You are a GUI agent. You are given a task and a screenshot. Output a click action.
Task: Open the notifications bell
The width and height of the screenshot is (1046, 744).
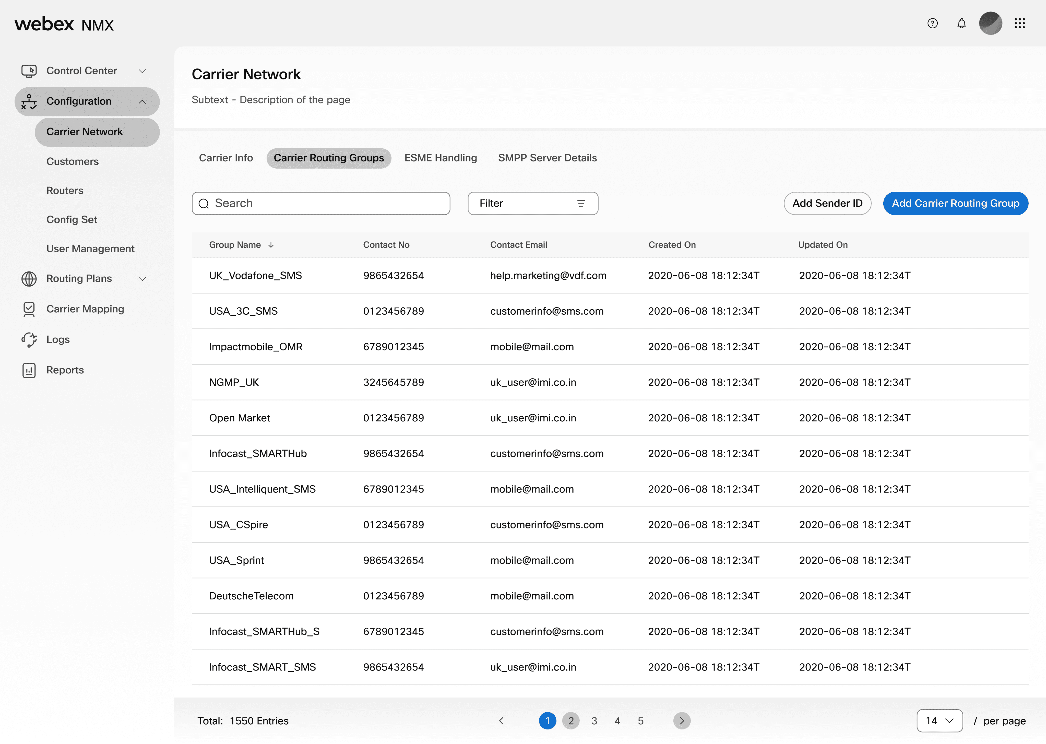961,23
